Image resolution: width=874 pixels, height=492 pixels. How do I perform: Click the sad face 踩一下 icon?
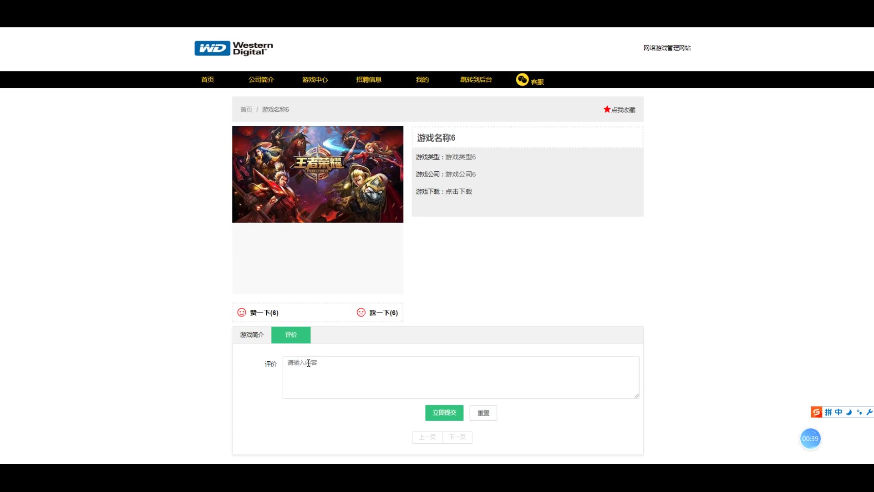[361, 312]
